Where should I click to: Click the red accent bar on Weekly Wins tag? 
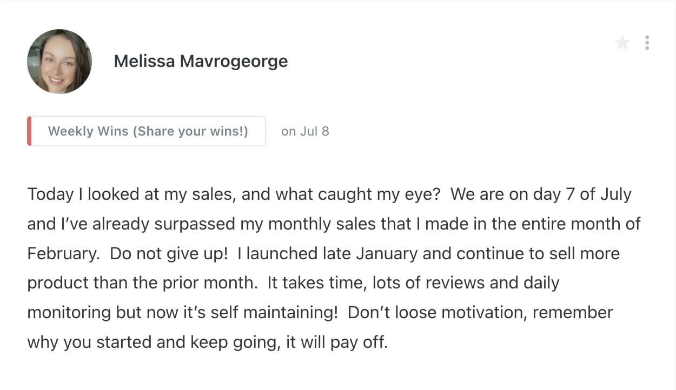[29, 131]
